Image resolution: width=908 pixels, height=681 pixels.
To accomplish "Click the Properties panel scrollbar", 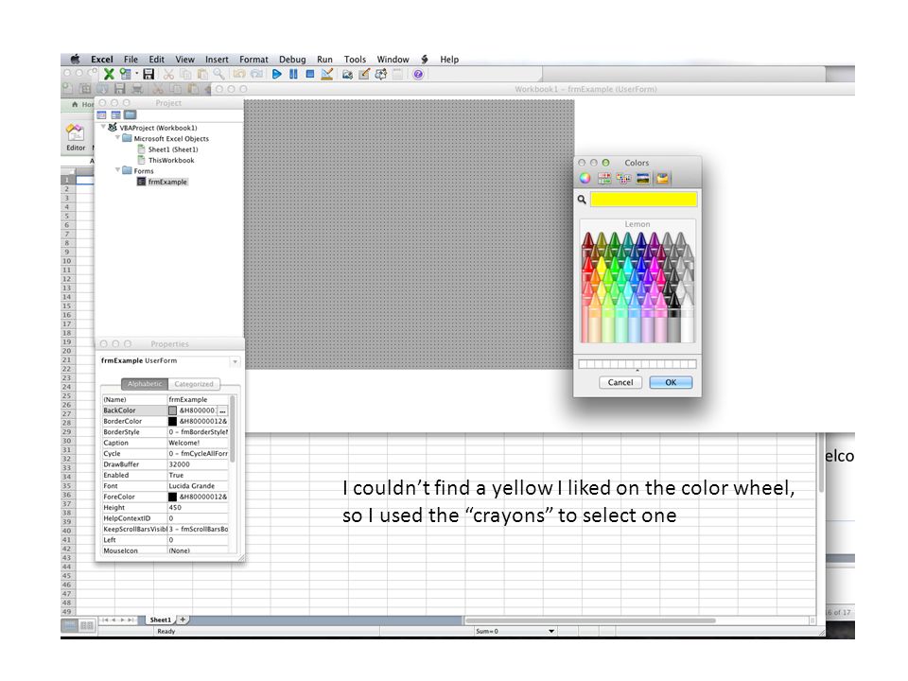I will (x=233, y=428).
